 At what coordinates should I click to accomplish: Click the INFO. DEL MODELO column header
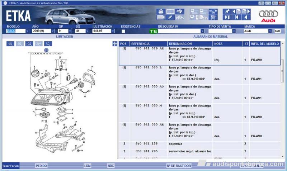(265, 44)
